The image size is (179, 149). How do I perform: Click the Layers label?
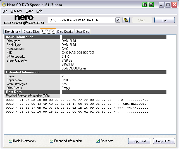point(11,76)
